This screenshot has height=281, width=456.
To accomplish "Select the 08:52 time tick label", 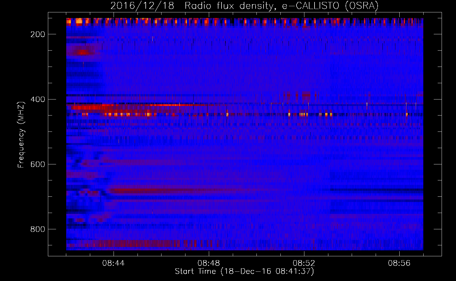I will click(x=304, y=263).
